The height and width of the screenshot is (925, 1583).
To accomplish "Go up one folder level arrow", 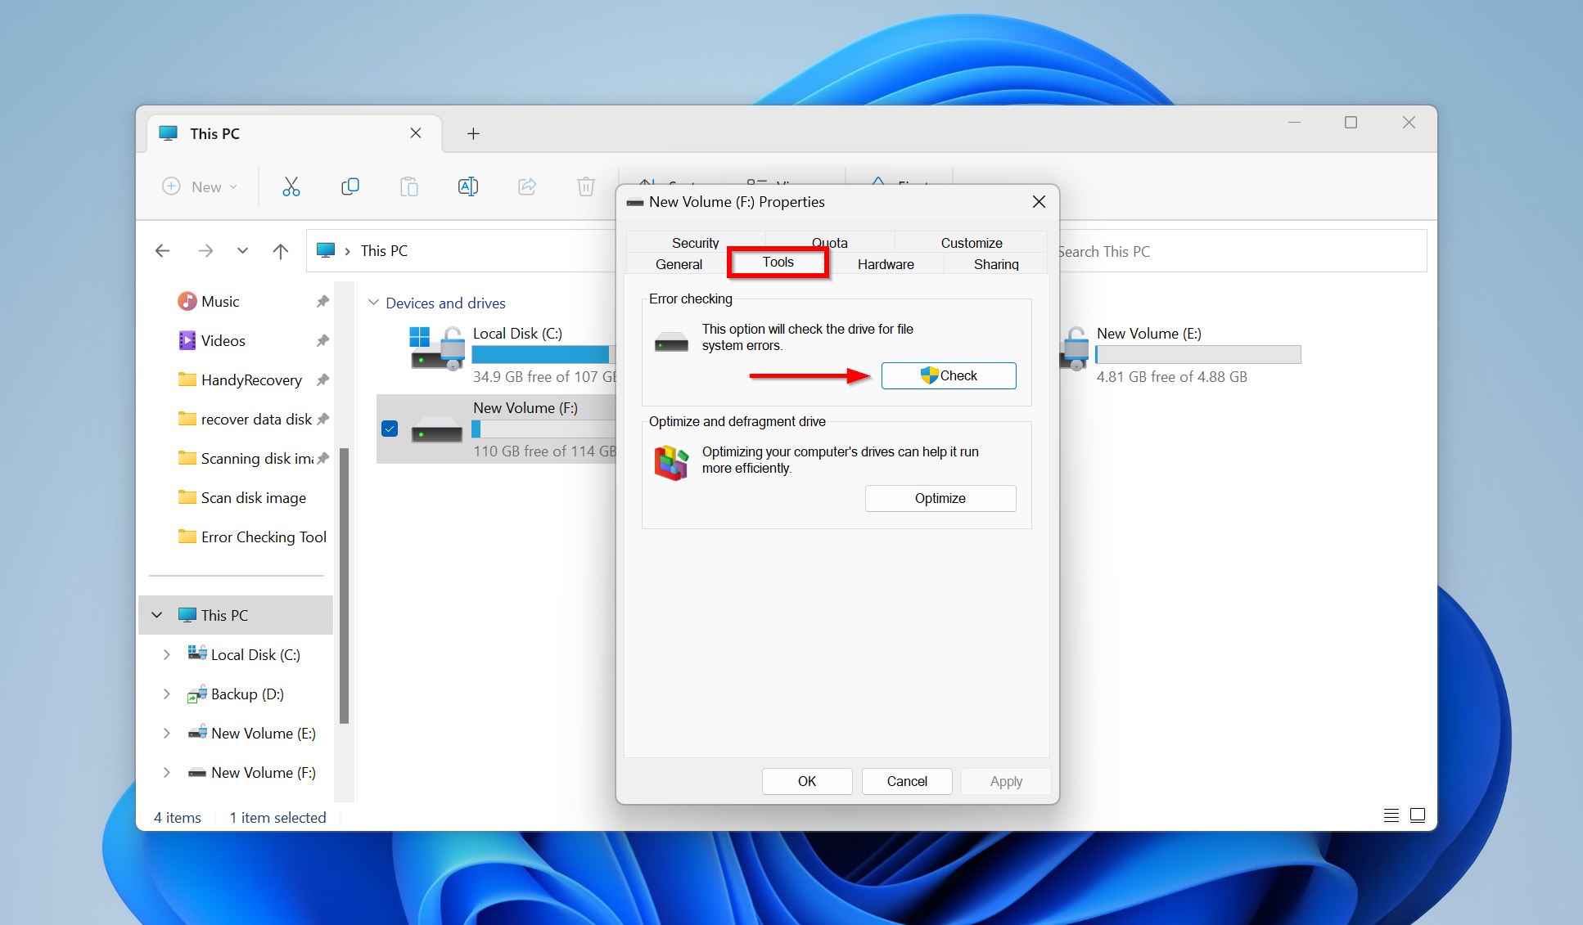I will tap(280, 251).
